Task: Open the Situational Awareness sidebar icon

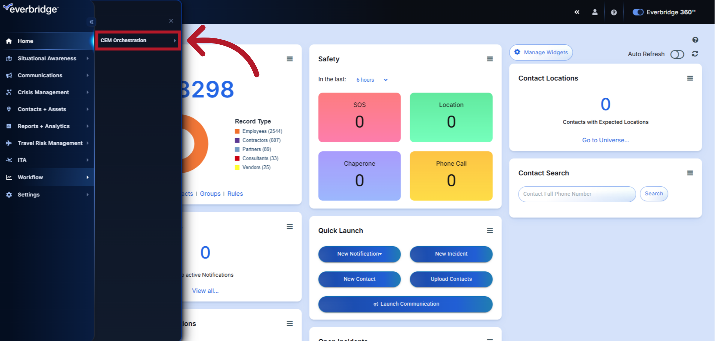Action: (x=9, y=58)
